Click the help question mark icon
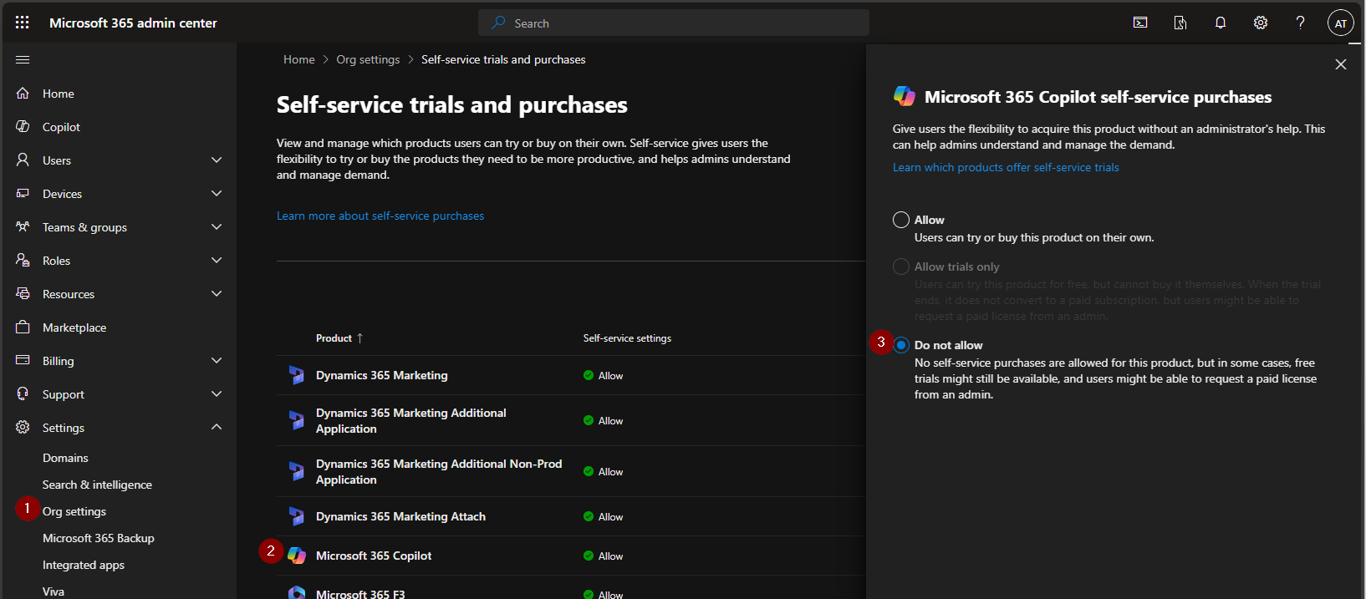Viewport: 1366px width, 599px height. (1300, 23)
